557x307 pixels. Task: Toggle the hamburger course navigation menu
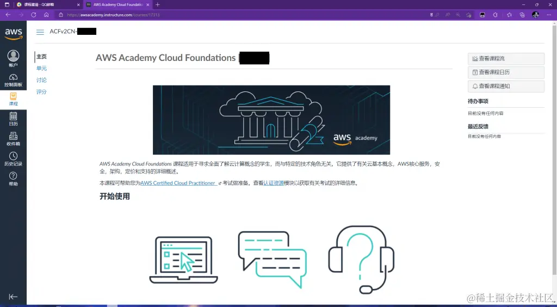40,32
